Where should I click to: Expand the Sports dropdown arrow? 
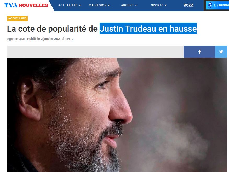point(165,5)
